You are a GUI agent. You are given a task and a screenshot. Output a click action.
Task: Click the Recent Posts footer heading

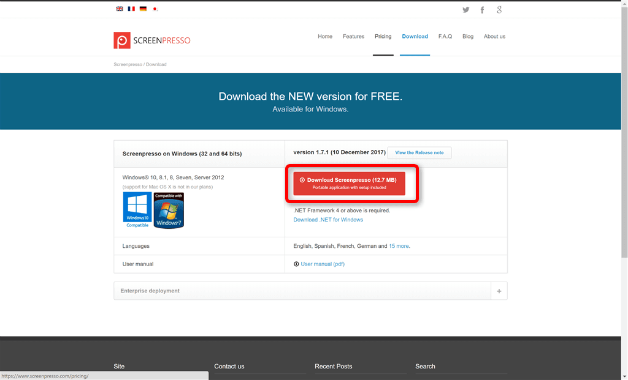pyautogui.click(x=333, y=367)
